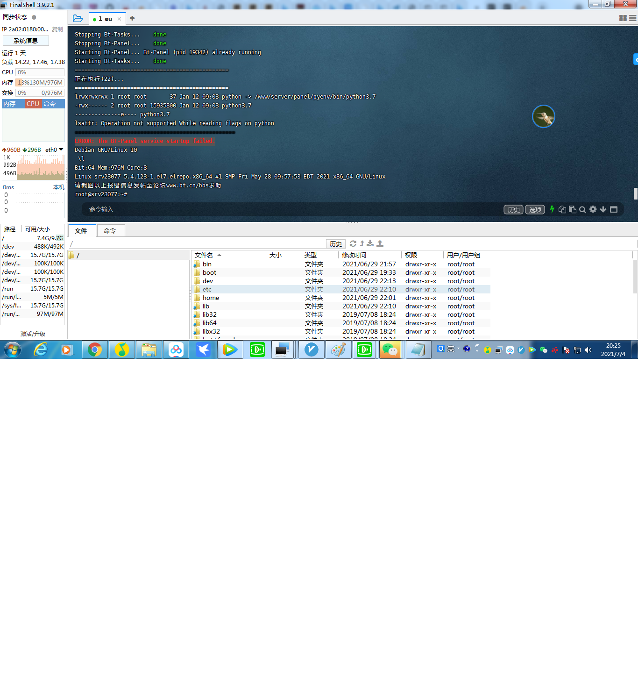Open WeChat from the taskbar
This screenshot has width=638, height=699.
(390, 349)
